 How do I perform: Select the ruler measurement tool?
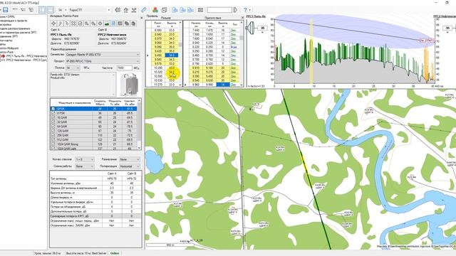144,10
